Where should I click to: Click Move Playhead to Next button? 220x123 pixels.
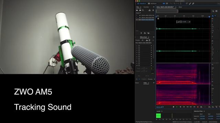194,107
